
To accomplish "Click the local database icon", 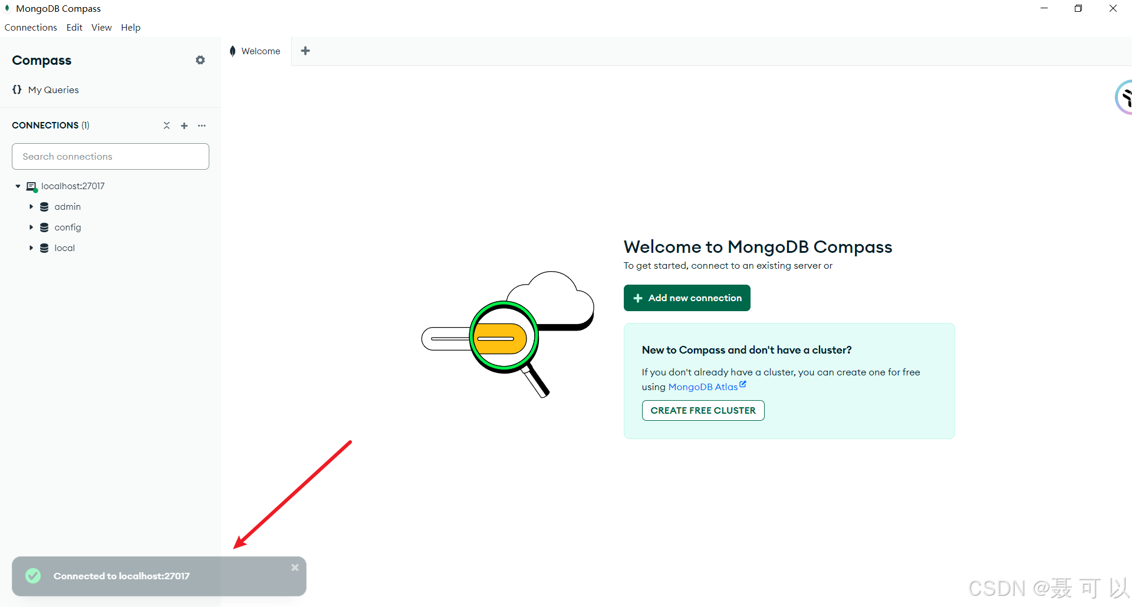I will click(44, 248).
